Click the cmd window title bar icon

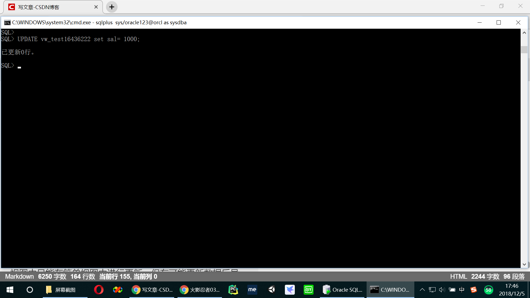coord(7,23)
